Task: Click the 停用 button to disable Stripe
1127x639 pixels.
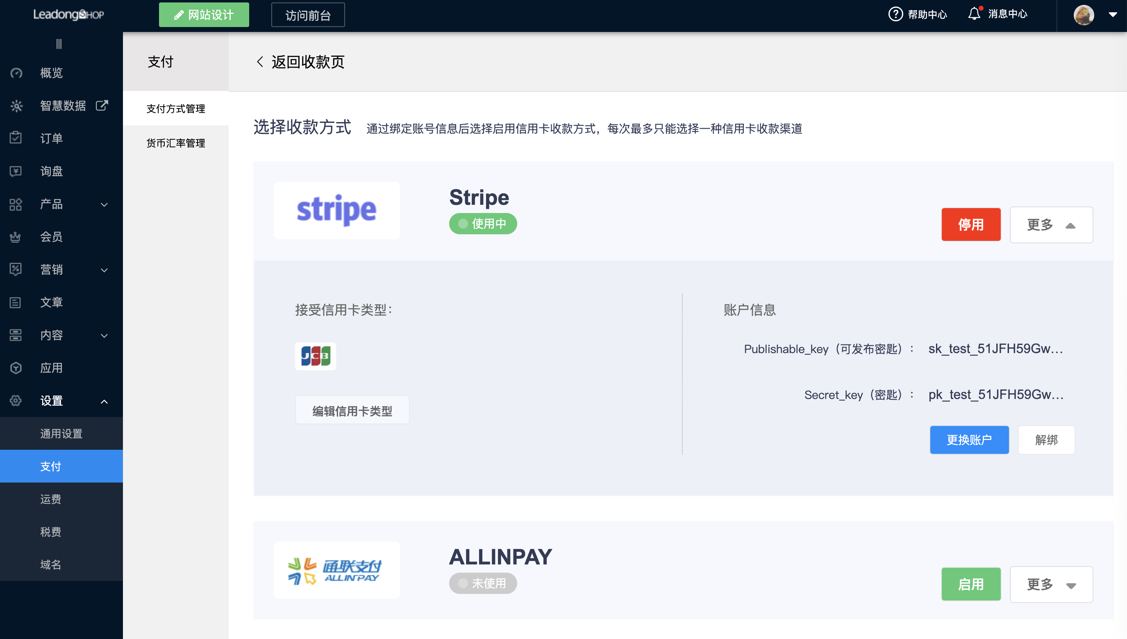Action: pos(971,224)
